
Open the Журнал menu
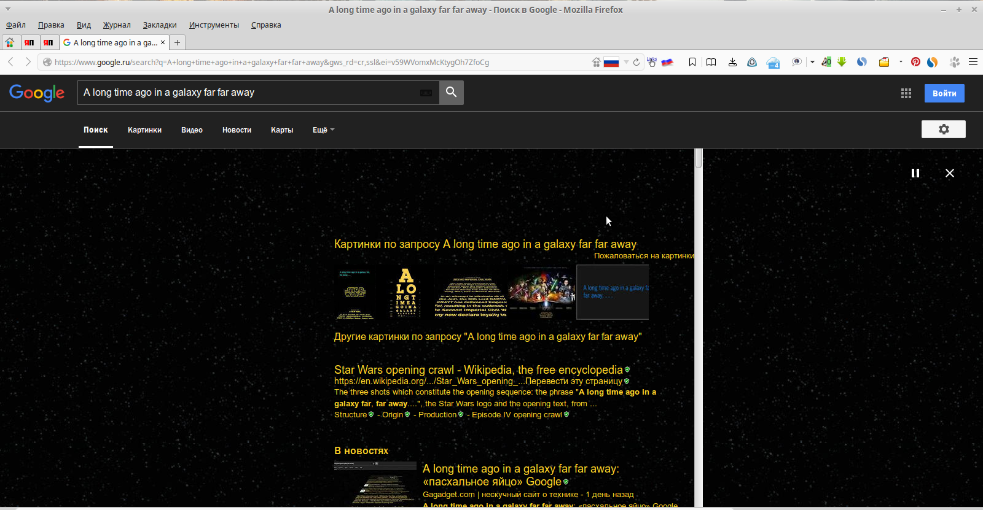tap(117, 25)
